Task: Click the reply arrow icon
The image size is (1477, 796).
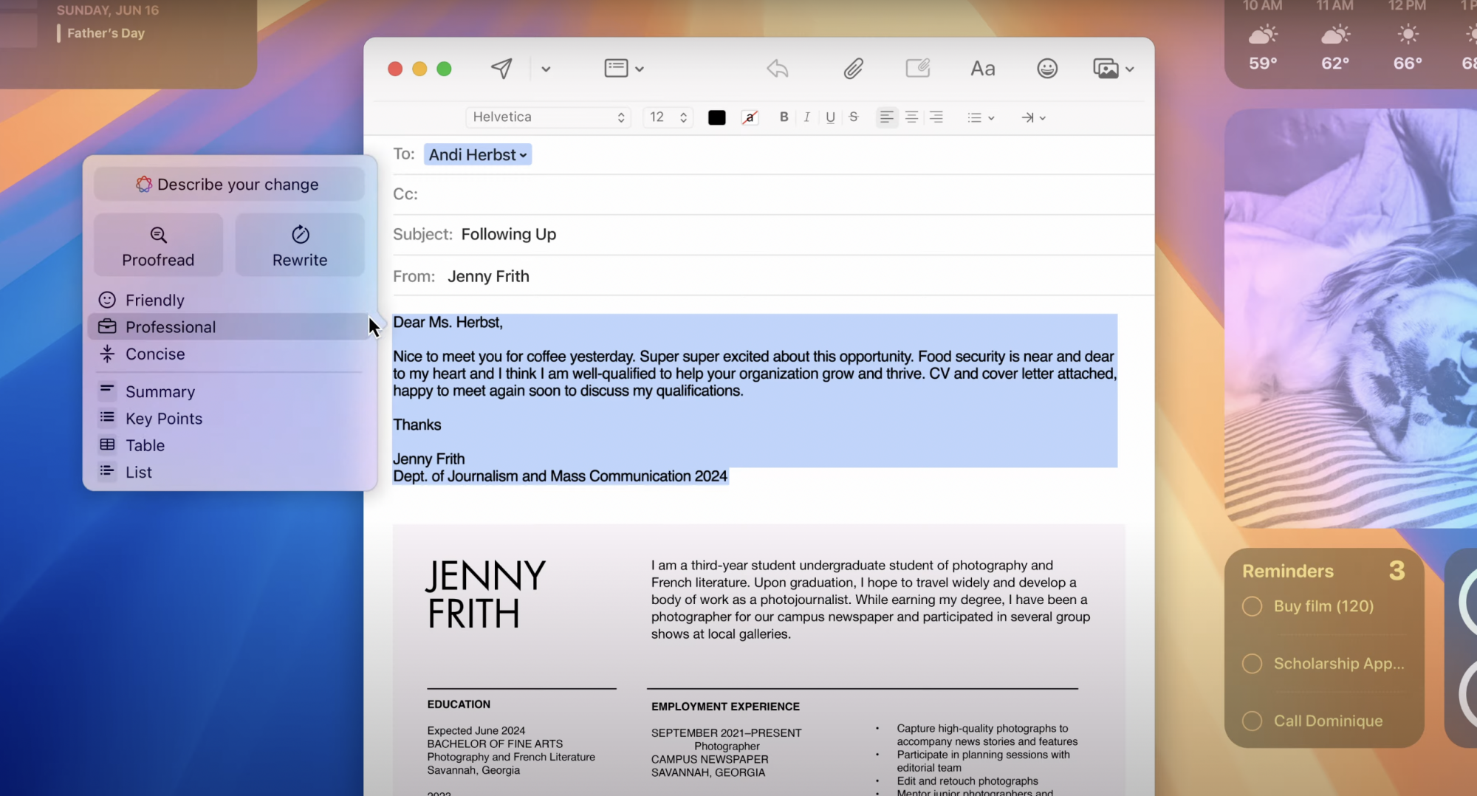Action: tap(778, 69)
